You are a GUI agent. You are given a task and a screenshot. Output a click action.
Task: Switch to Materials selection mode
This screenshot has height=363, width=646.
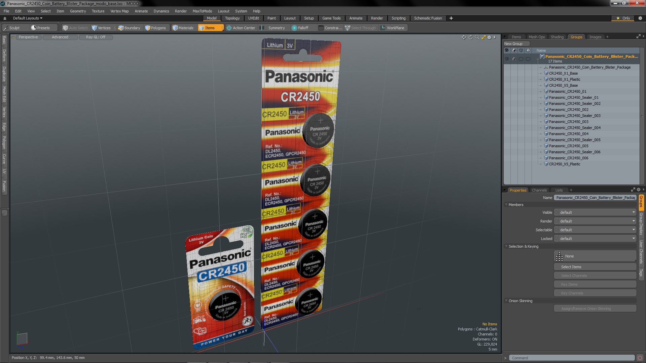(183, 28)
